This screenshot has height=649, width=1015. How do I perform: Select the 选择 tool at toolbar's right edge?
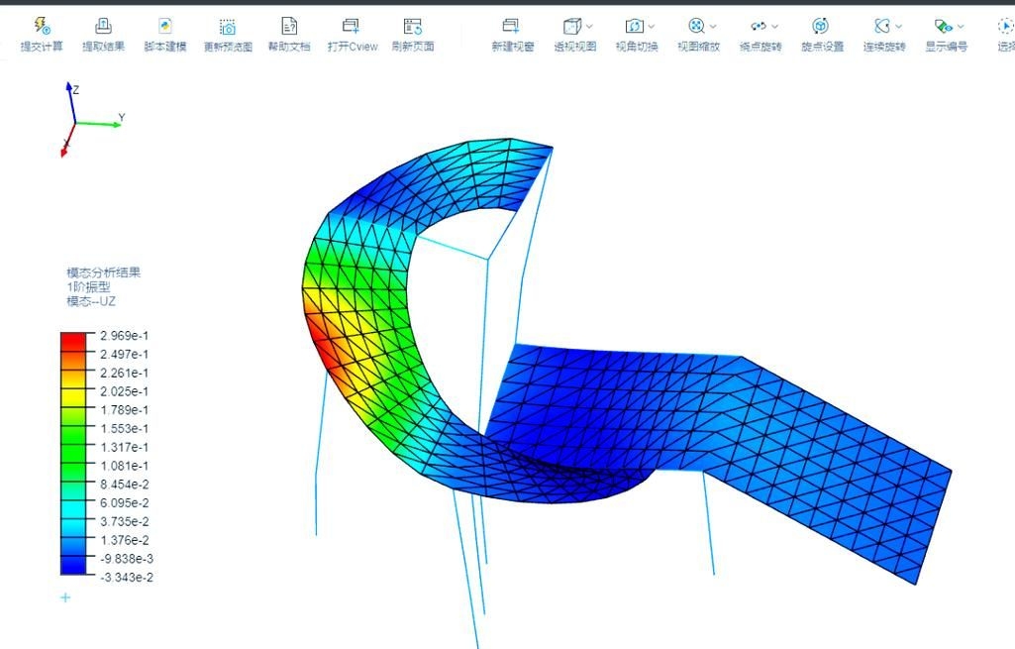pyautogui.click(x=1006, y=27)
